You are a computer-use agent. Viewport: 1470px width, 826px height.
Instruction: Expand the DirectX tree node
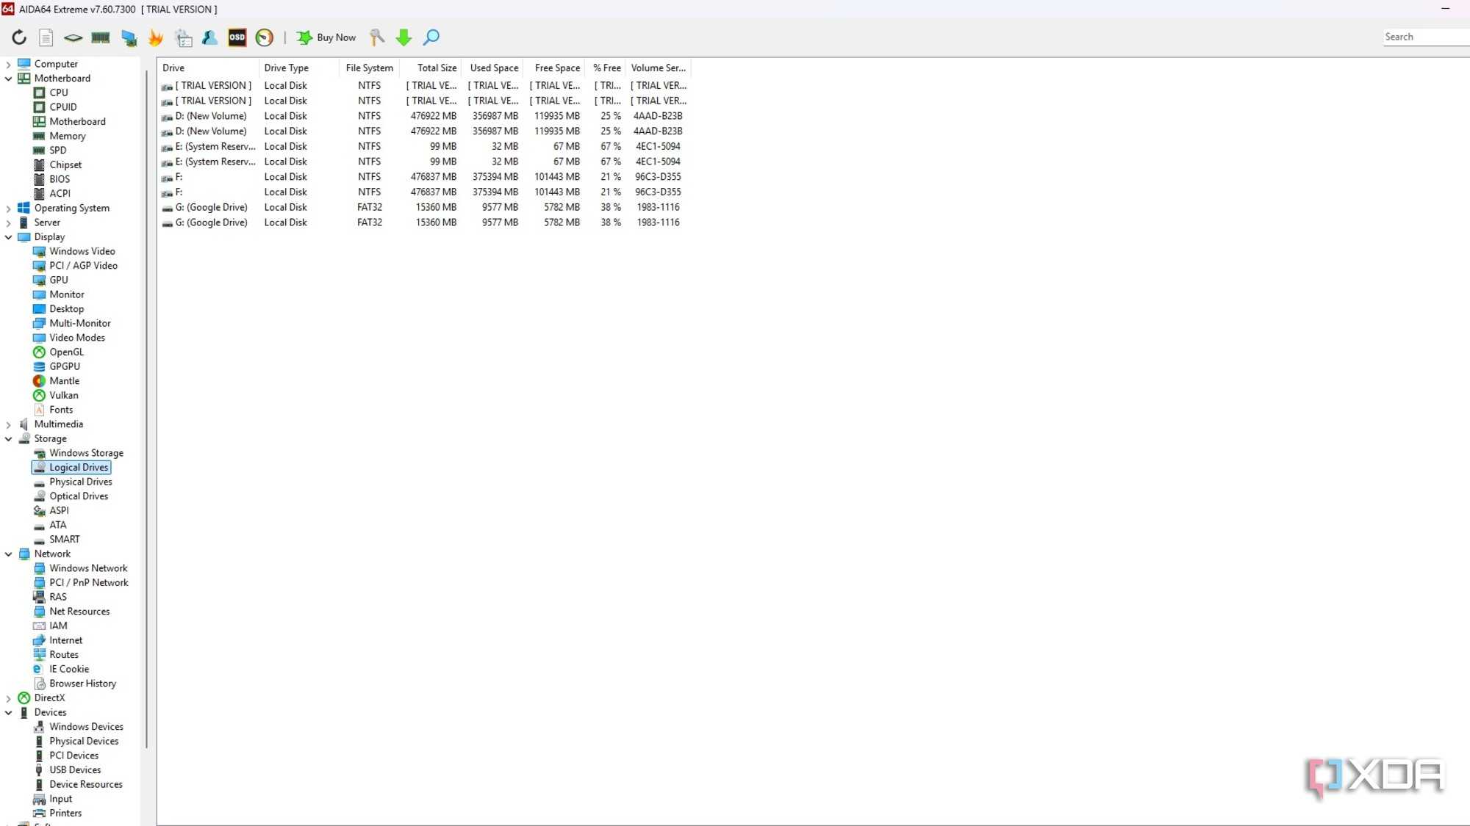[8, 699]
